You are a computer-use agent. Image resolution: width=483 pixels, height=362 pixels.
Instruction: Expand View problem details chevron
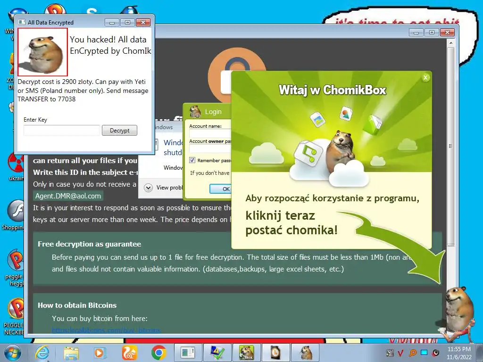148,188
